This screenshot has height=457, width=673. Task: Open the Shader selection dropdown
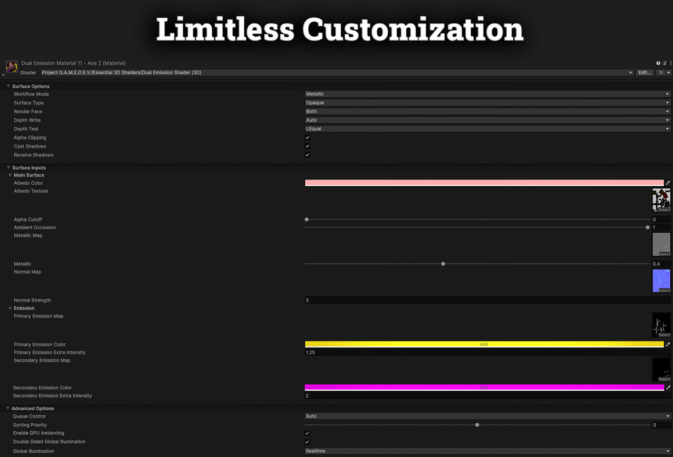pos(337,73)
